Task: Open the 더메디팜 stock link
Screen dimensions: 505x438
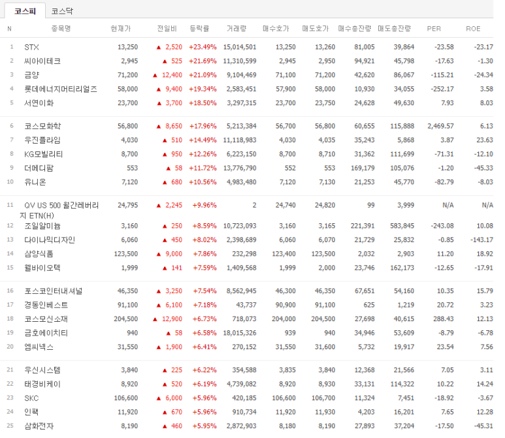Action: tap(39, 168)
